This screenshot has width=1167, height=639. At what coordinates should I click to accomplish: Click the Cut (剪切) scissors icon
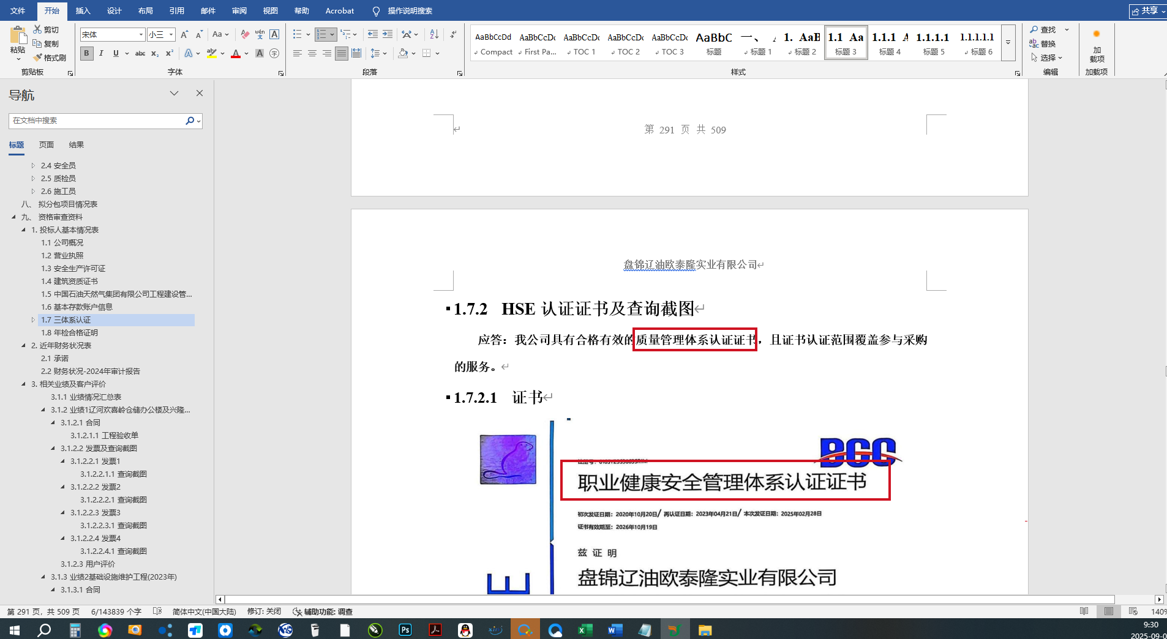[37, 29]
